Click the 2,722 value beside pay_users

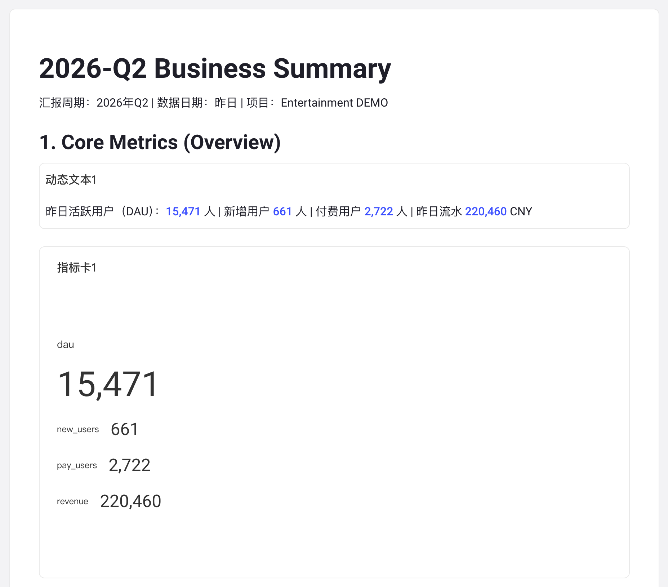[130, 465]
